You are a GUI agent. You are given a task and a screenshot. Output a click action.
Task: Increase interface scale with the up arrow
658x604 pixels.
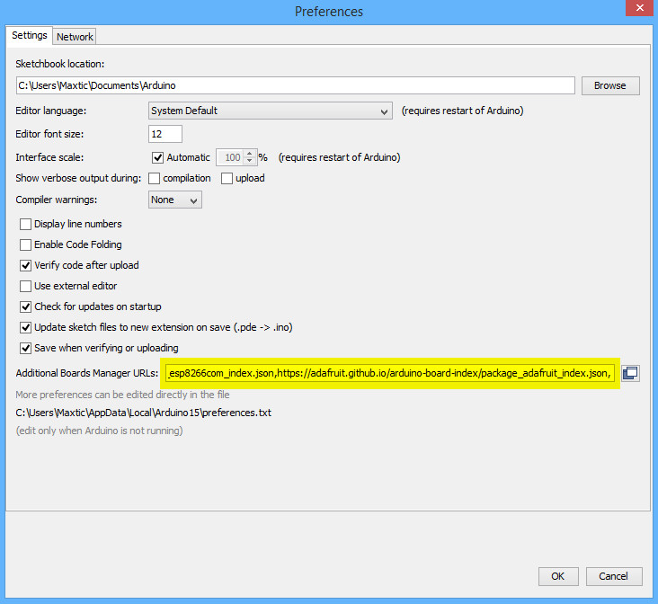click(x=250, y=153)
